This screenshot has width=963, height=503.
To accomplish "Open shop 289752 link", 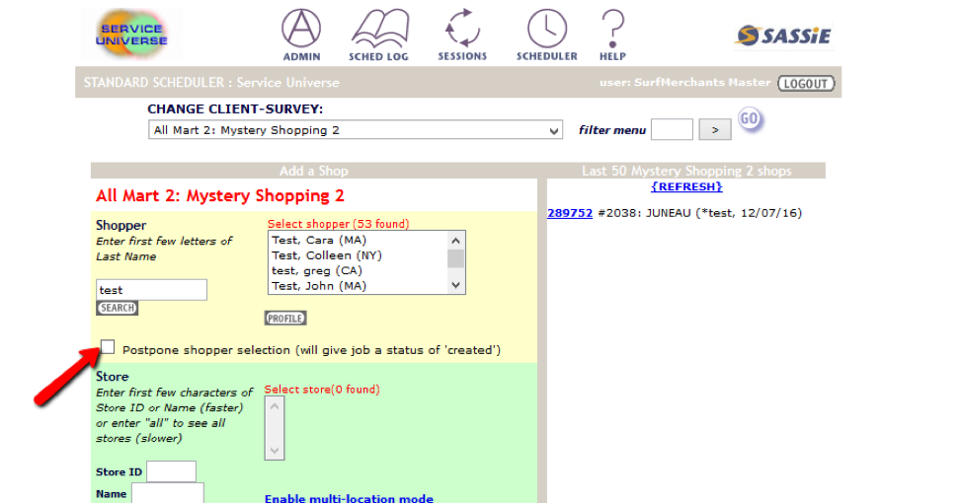I will [x=570, y=213].
